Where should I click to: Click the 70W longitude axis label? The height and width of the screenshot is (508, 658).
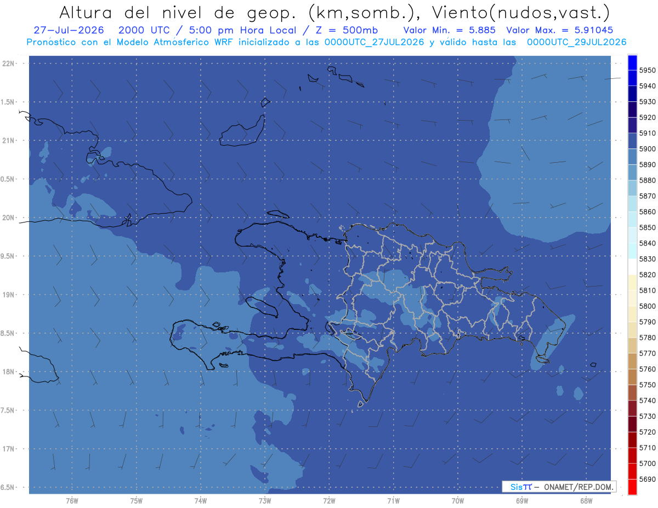click(x=458, y=501)
